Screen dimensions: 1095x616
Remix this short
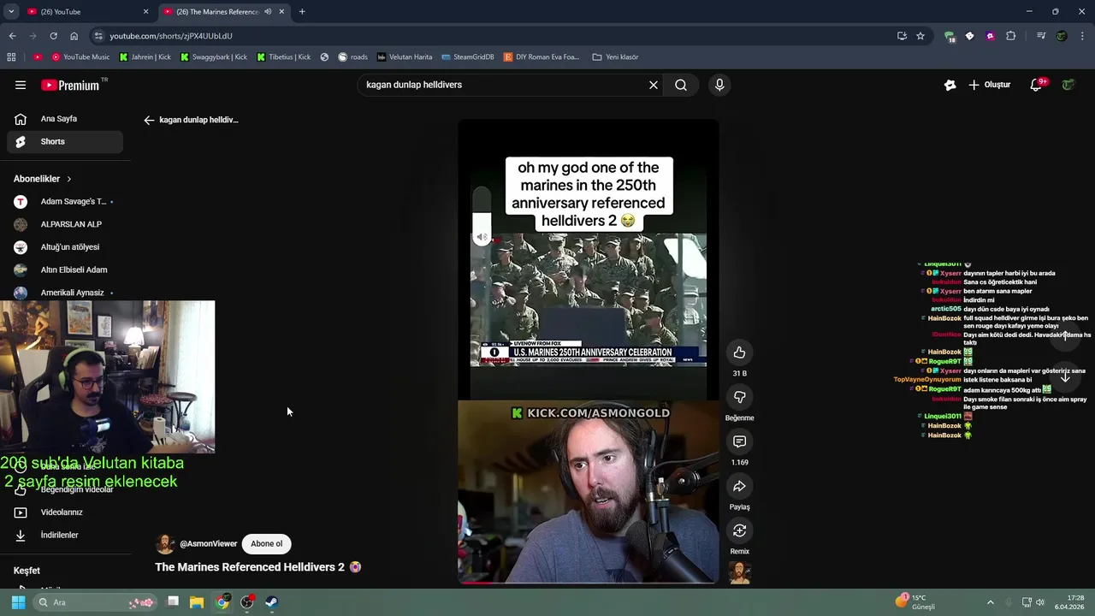[739, 530]
